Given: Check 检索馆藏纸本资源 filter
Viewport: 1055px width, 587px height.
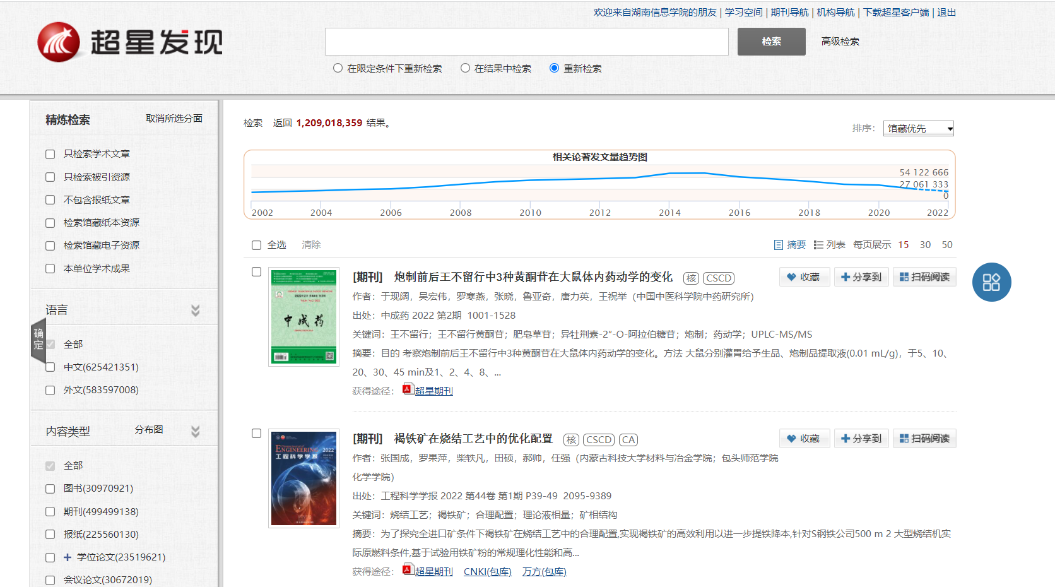Looking at the screenshot, I should [x=50, y=223].
